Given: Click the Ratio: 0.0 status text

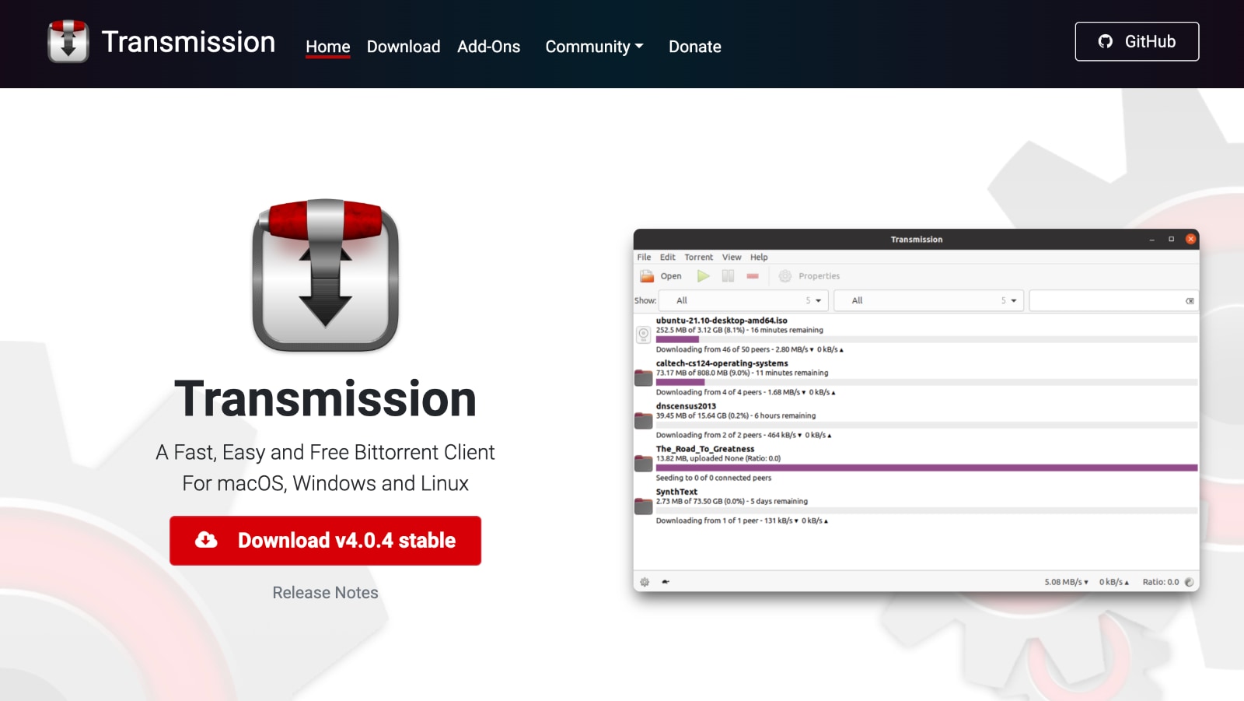Looking at the screenshot, I should (x=1161, y=582).
